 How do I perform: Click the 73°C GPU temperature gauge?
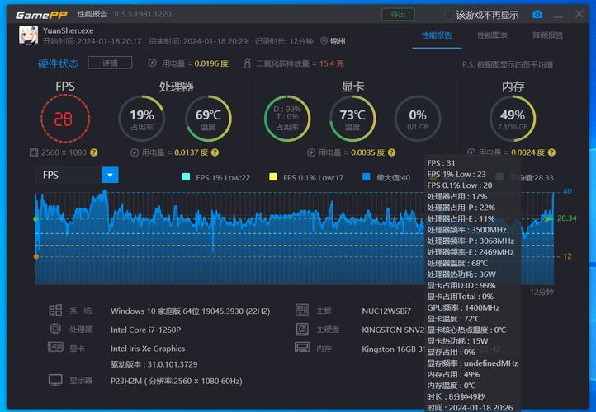(352, 119)
